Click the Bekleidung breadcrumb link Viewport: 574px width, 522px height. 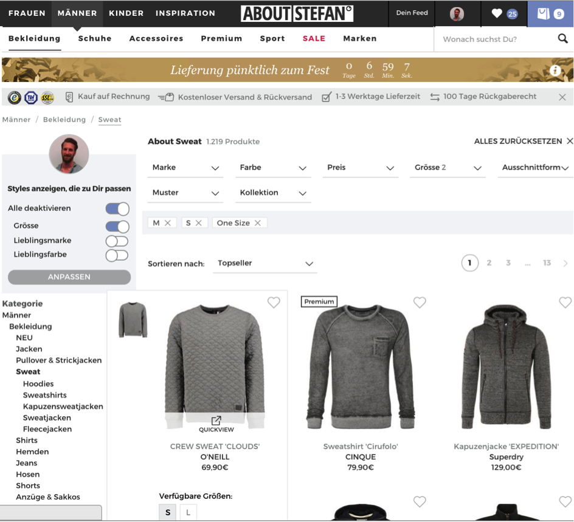tap(64, 120)
